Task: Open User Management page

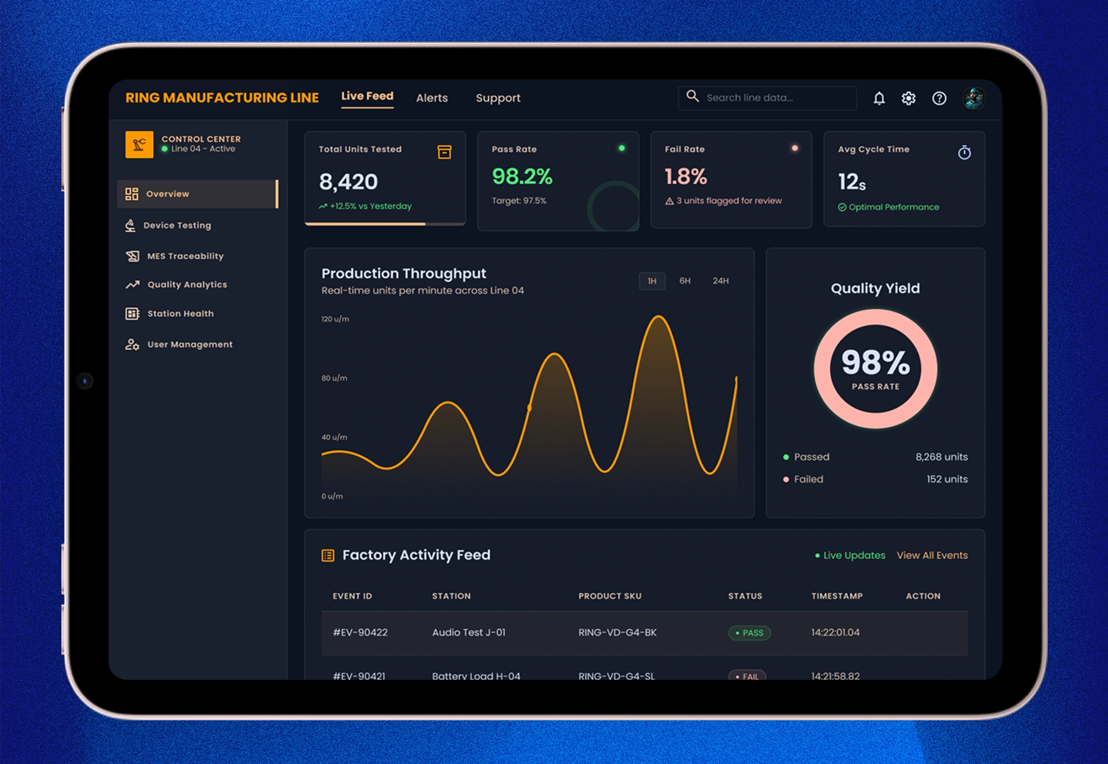Action: pyautogui.click(x=190, y=344)
